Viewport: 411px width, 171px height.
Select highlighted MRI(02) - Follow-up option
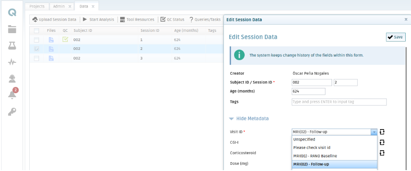coord(334,164)
